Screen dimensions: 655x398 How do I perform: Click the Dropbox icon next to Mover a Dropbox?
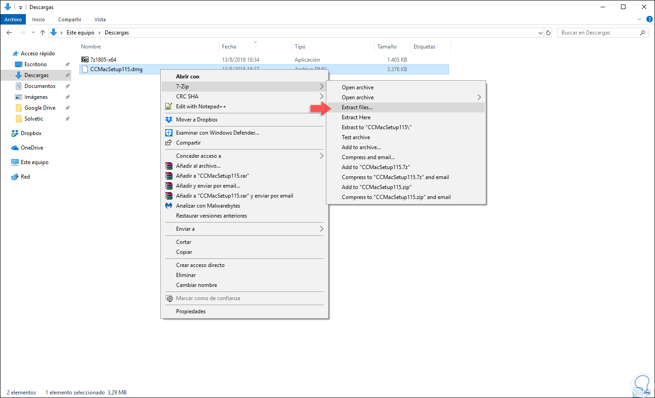click(169, 120)
